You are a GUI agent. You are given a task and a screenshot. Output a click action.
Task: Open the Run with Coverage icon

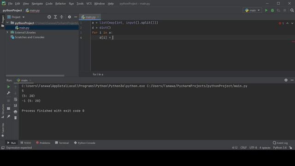pyautogui.click(x=278, y=10)
